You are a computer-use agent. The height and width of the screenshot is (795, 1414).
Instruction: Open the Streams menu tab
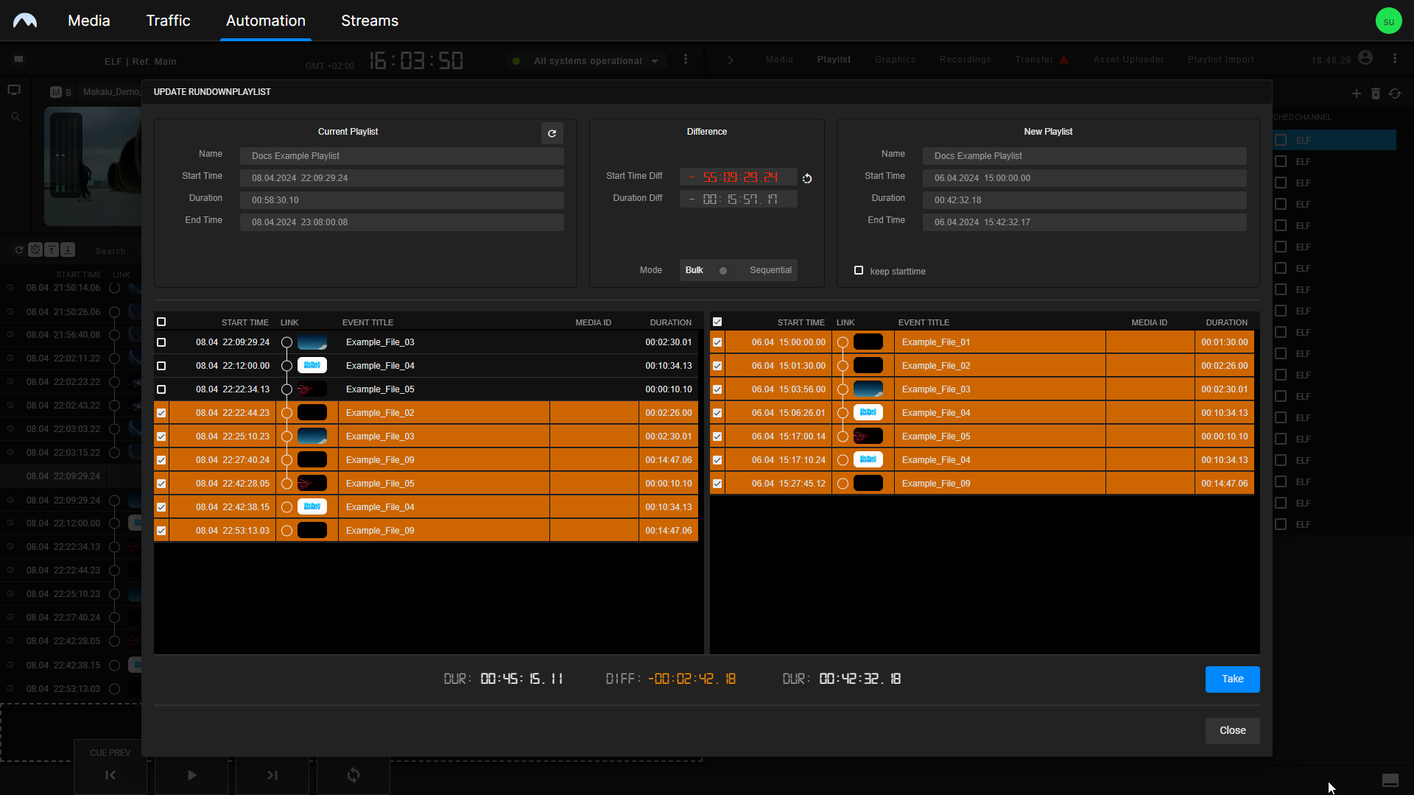point(369,21)
